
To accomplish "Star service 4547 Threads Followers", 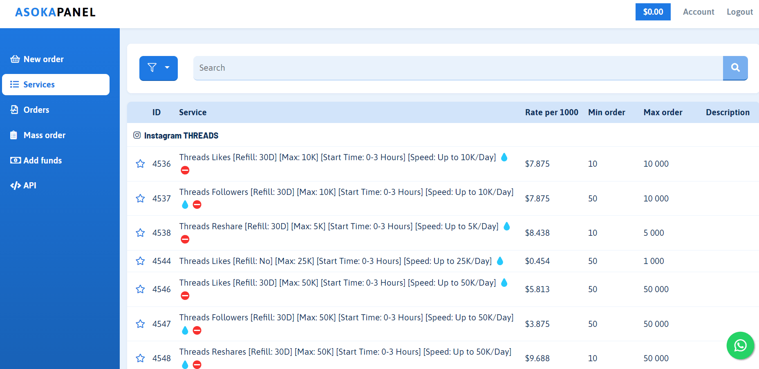I will (x=140, y=324).
